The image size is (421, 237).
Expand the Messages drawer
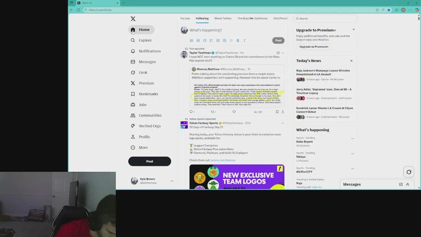[408, 184]
